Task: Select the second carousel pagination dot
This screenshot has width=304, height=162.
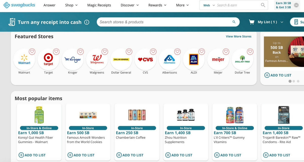Action: pyautogui.click(x=294, y=81)
